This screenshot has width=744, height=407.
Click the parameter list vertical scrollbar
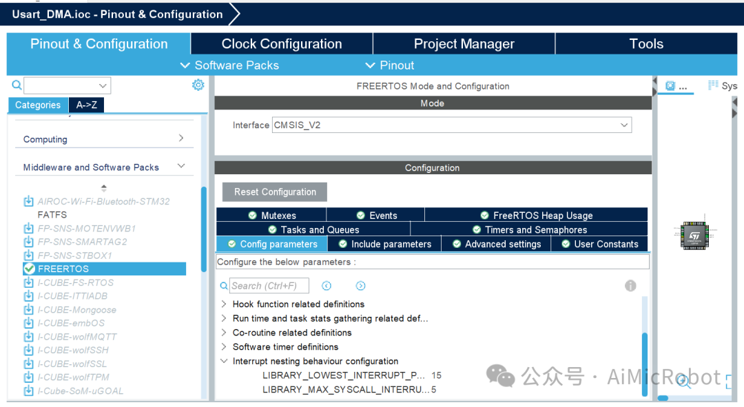point(644,364)
